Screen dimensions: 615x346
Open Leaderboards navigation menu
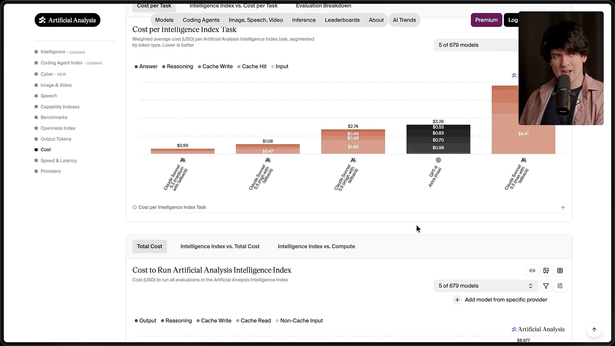[x=342, y=20]
